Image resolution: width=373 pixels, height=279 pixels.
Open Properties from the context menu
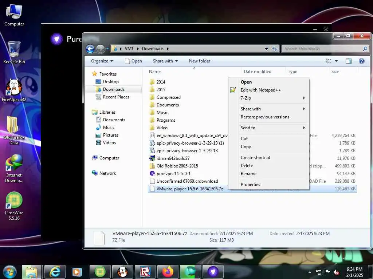coord(274,185)
